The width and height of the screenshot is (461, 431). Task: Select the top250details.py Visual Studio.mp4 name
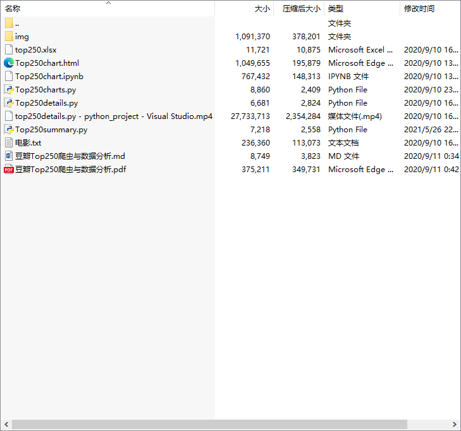point(113,116)
